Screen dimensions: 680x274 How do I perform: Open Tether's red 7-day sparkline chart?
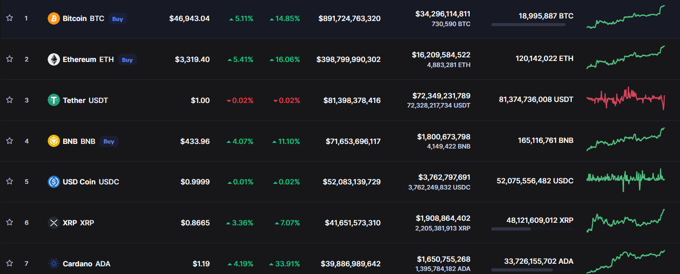coord(626,98)
